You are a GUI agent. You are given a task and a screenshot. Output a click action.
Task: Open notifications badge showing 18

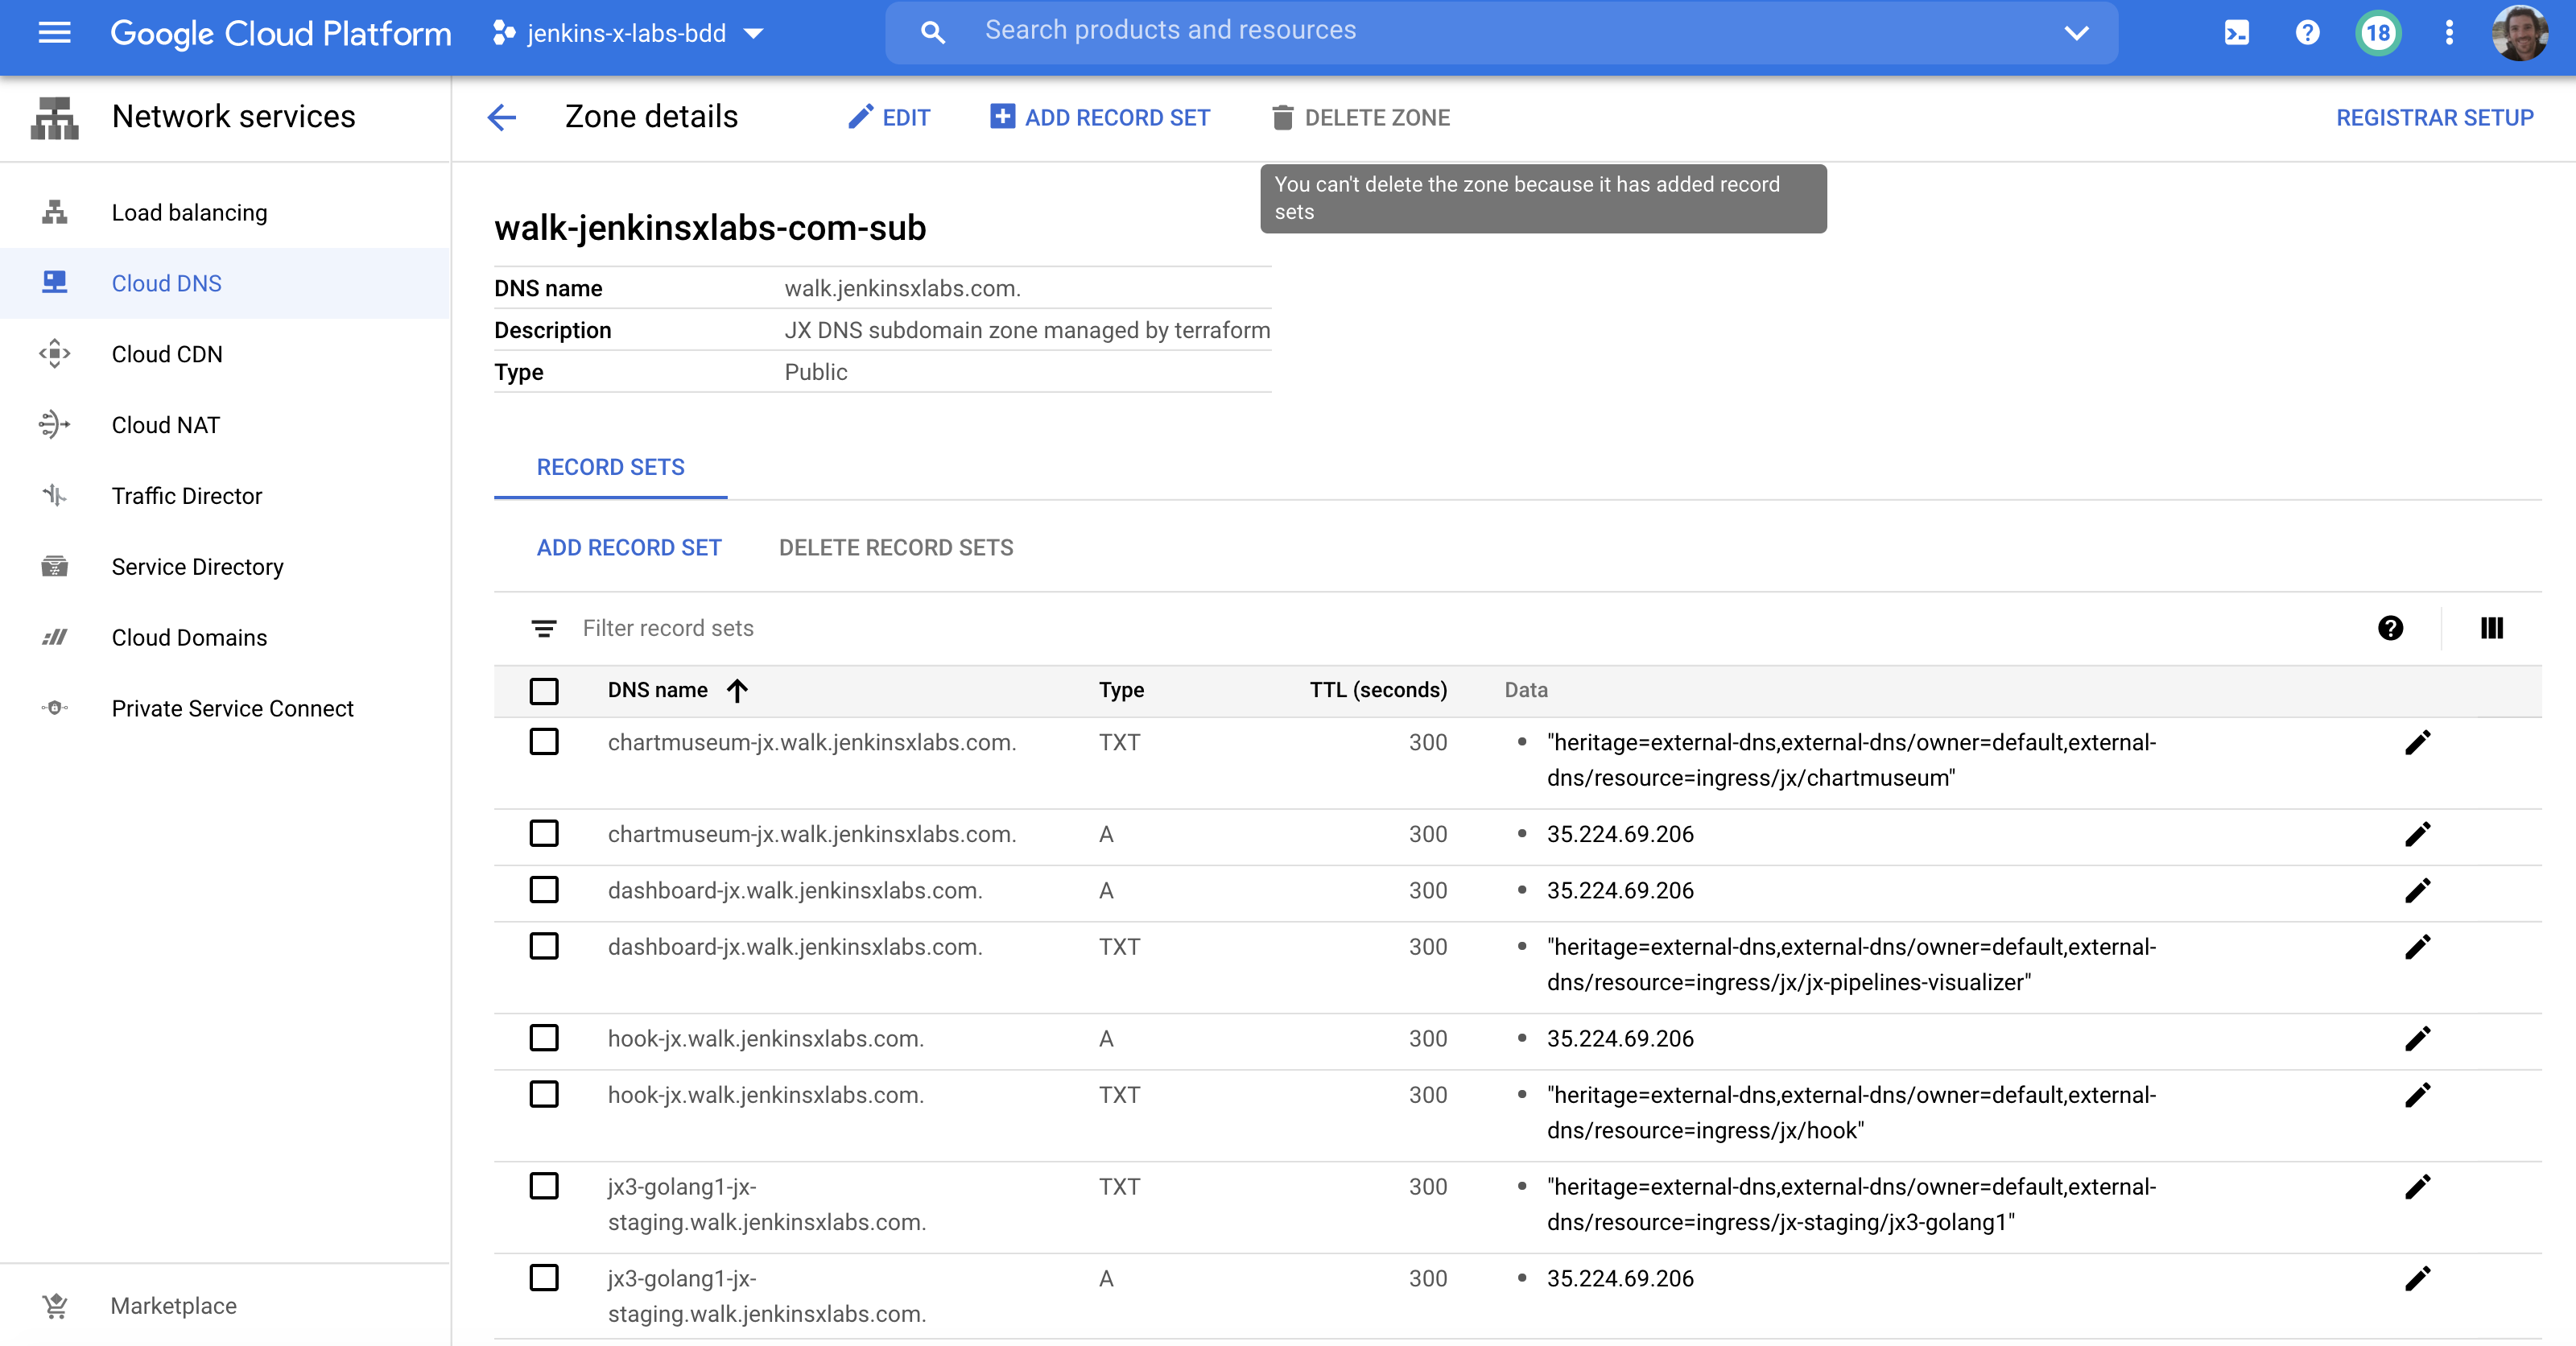[2378, 33]
